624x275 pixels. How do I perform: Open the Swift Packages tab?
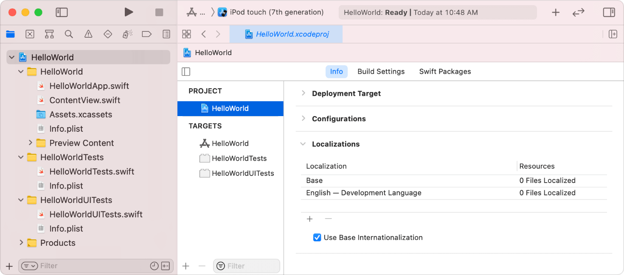pos(445,72)
